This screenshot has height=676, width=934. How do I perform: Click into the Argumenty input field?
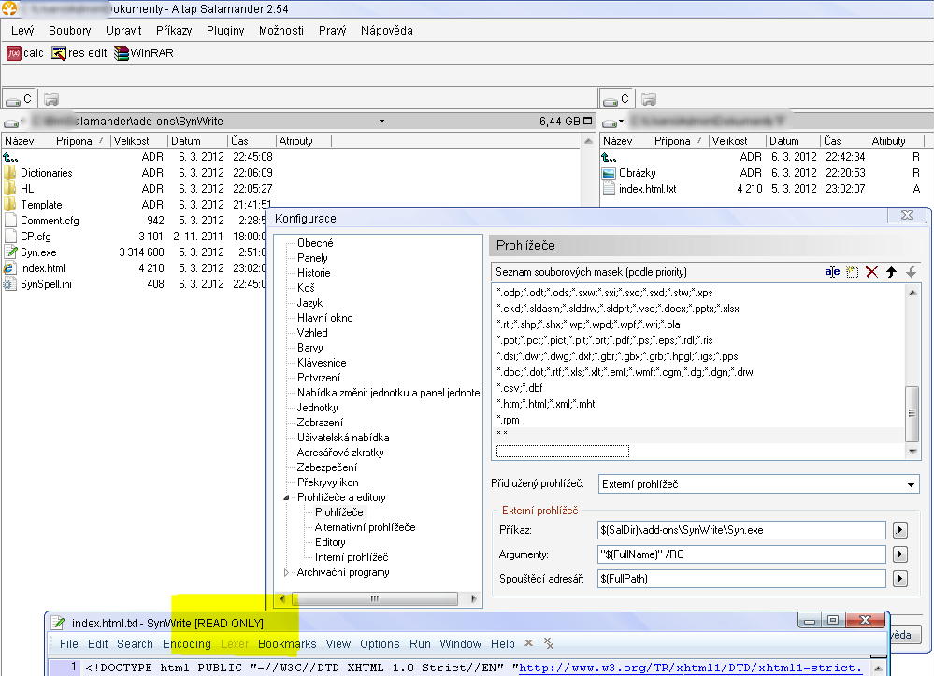[740, 554]
